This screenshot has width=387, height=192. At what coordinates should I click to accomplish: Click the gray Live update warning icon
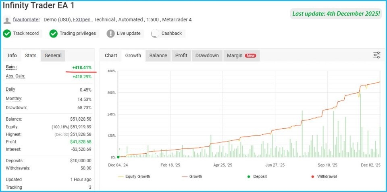click(110, 33)
